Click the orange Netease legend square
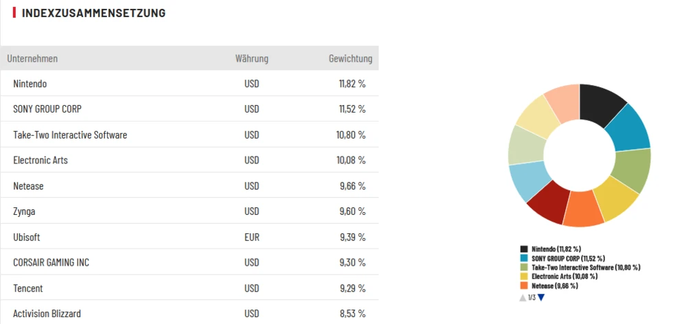Image resolution: width=686 pixels, height=324 pixels. coord(524,286)
